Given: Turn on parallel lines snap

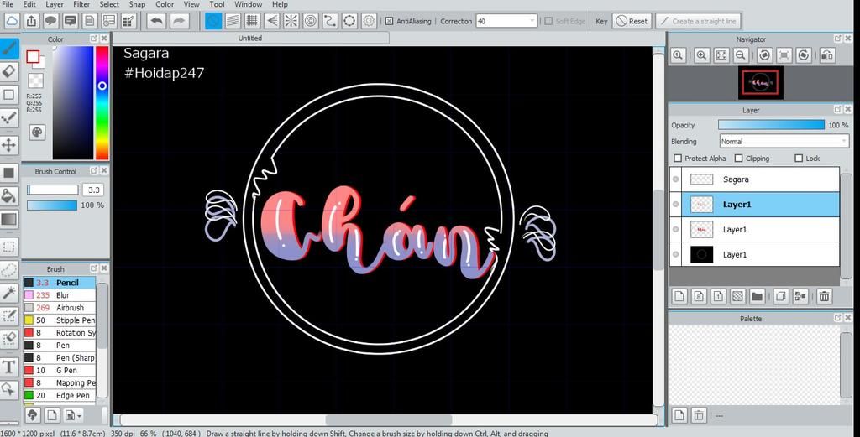Looking at the screenshot, I should click(x=233, y=21).
